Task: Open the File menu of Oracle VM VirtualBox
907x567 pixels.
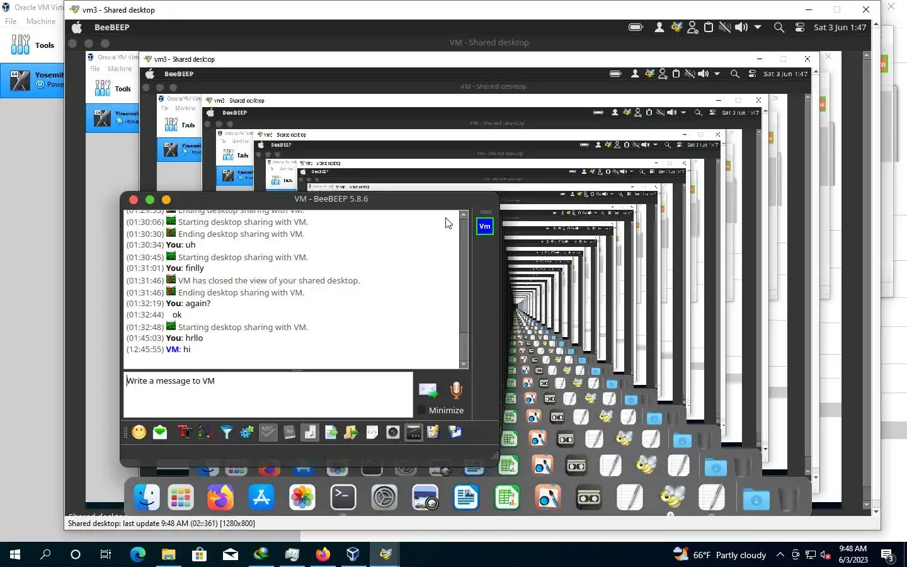Action: tap(11, 21)
